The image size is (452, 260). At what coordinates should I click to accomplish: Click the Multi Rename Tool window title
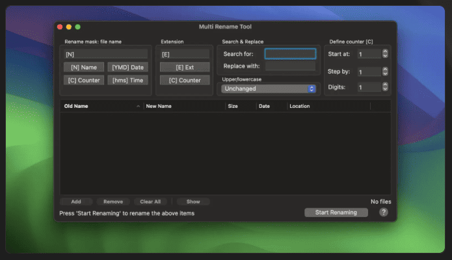coord(225,27)
